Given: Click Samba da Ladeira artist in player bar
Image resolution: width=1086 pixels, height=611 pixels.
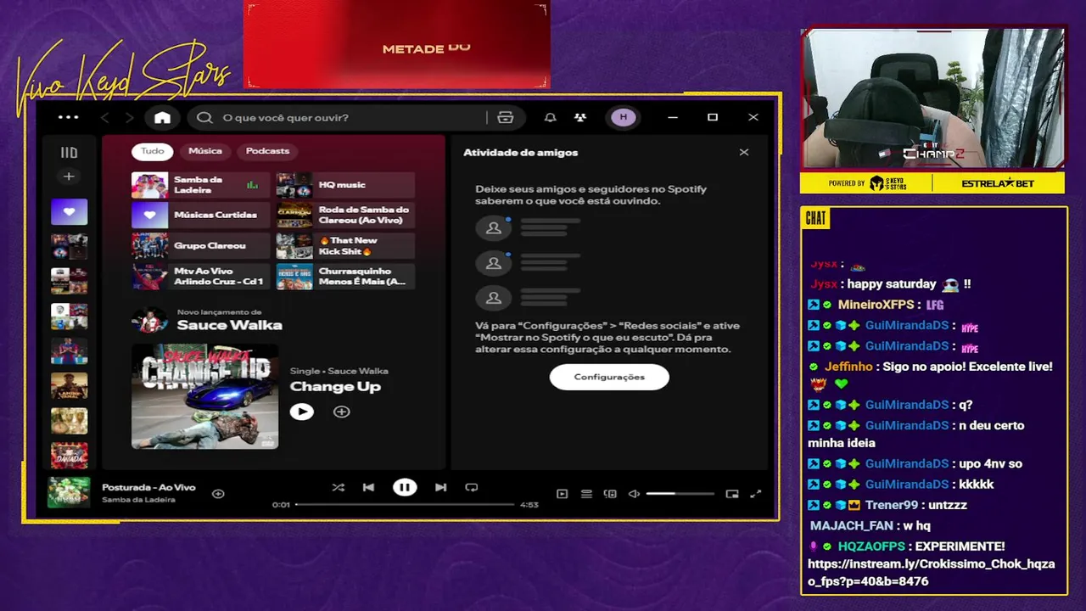Looking at the screenshot, I should (138, 500).
